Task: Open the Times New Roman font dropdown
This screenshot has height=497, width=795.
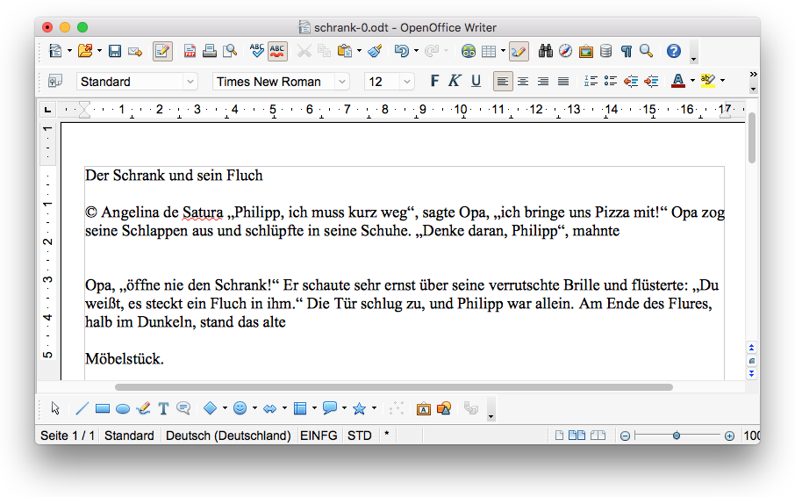Action: coord(342,82)
